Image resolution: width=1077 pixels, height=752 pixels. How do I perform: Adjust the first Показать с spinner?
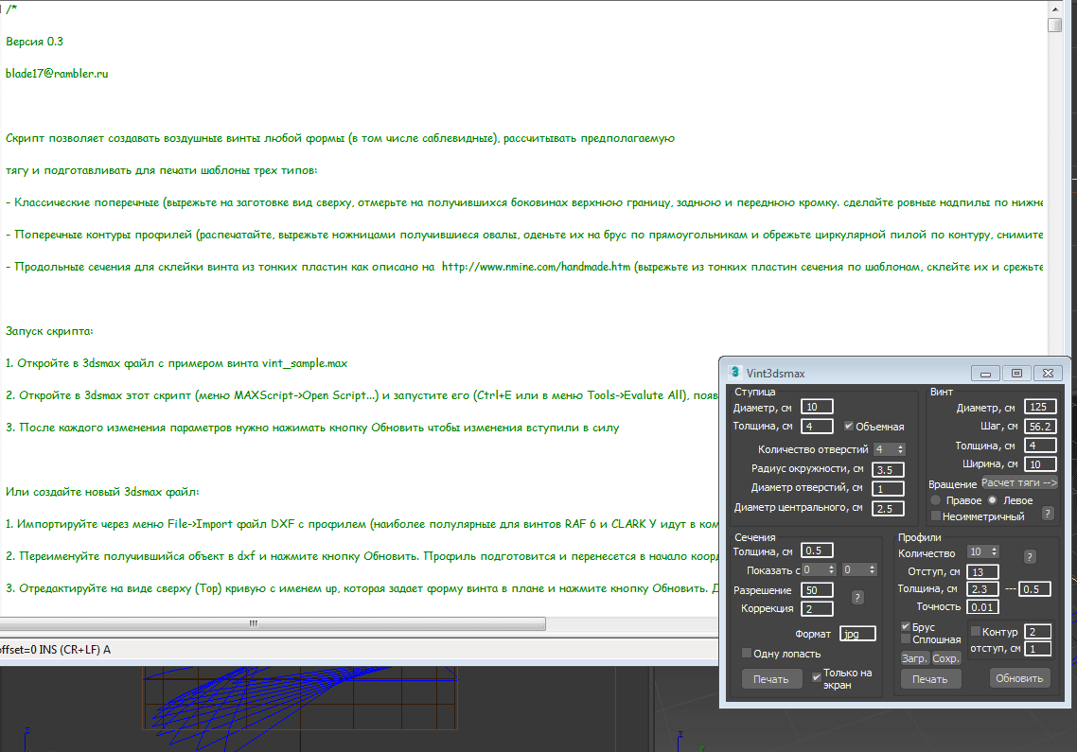[x=832, y=569]
